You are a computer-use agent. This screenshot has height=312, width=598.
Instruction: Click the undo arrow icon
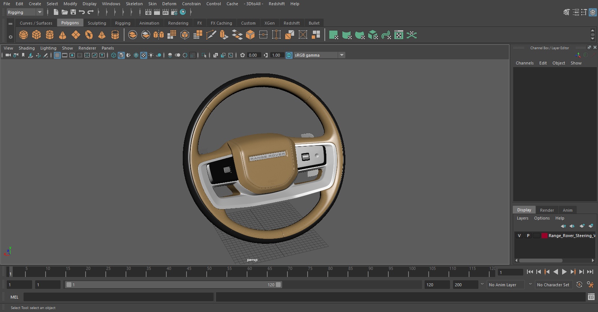82,12
